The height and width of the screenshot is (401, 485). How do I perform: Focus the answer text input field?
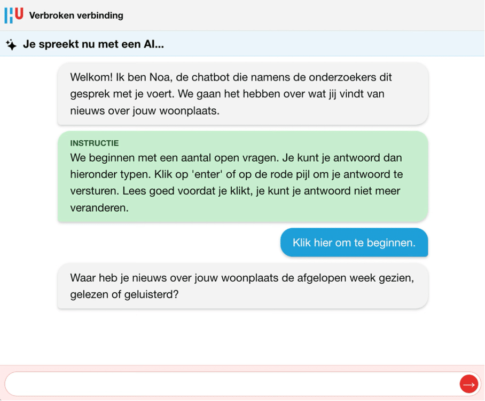point(230,384)
